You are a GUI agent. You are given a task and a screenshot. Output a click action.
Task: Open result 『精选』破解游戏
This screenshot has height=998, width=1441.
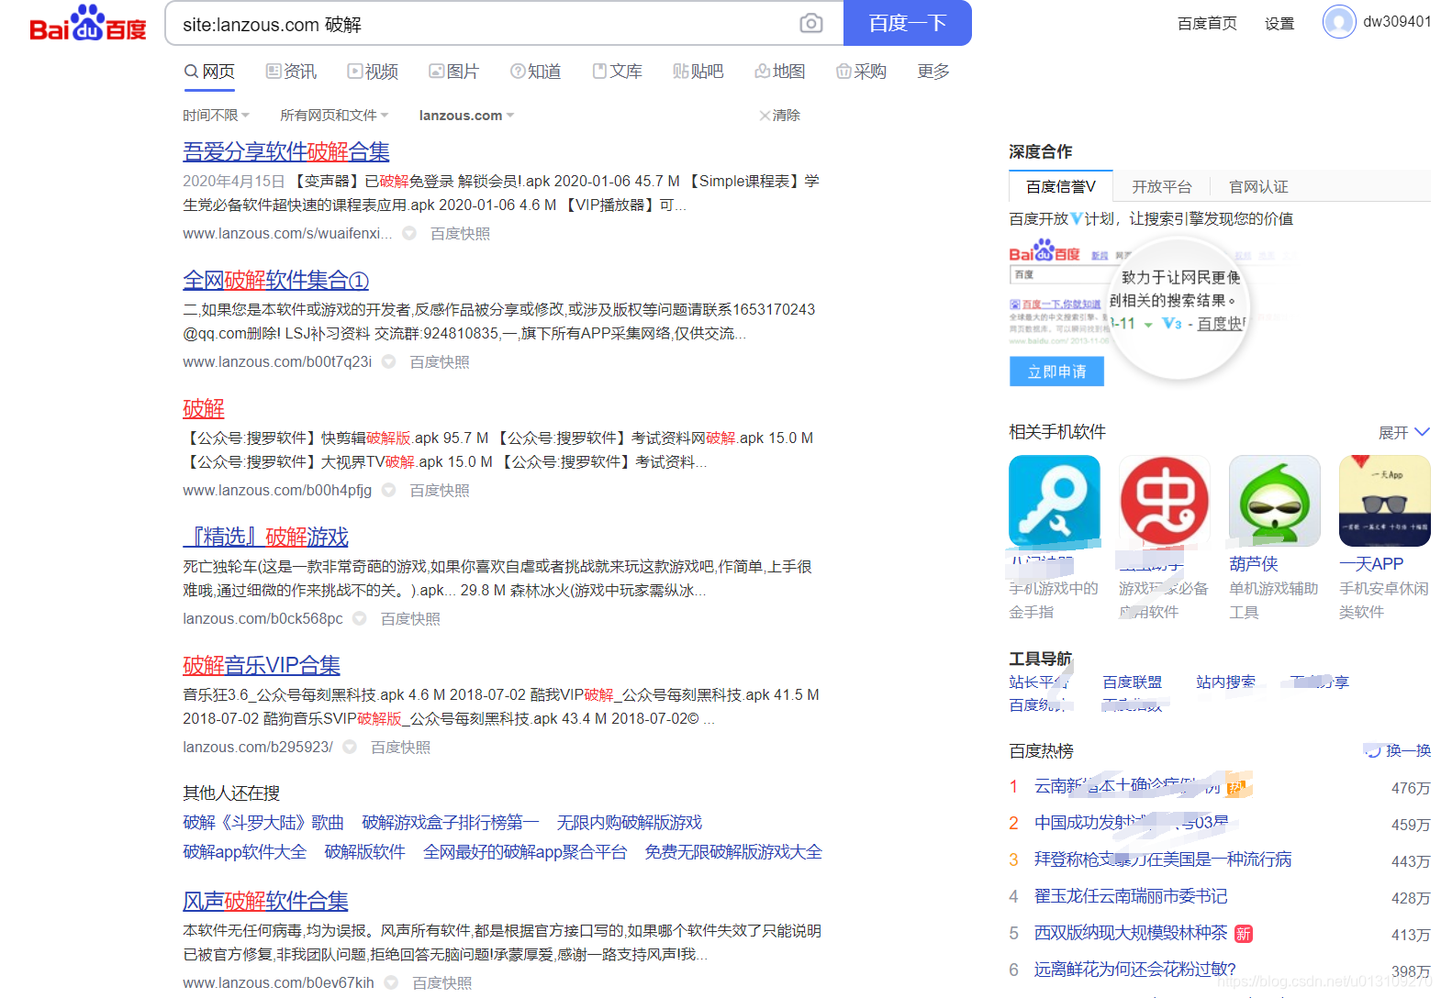pos(265,537)
